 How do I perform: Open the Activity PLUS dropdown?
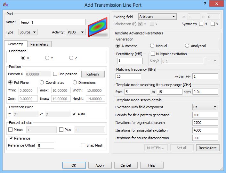76,32
